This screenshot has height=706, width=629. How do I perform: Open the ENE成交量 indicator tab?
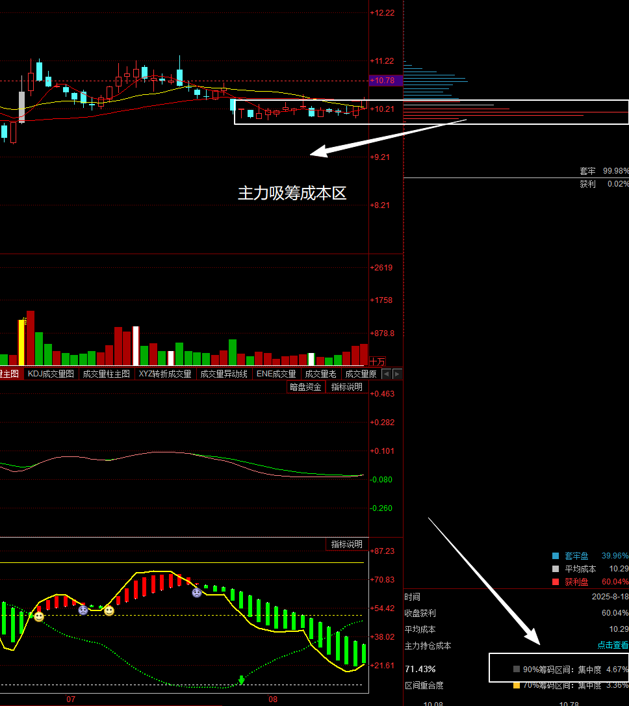pos(276,374)
